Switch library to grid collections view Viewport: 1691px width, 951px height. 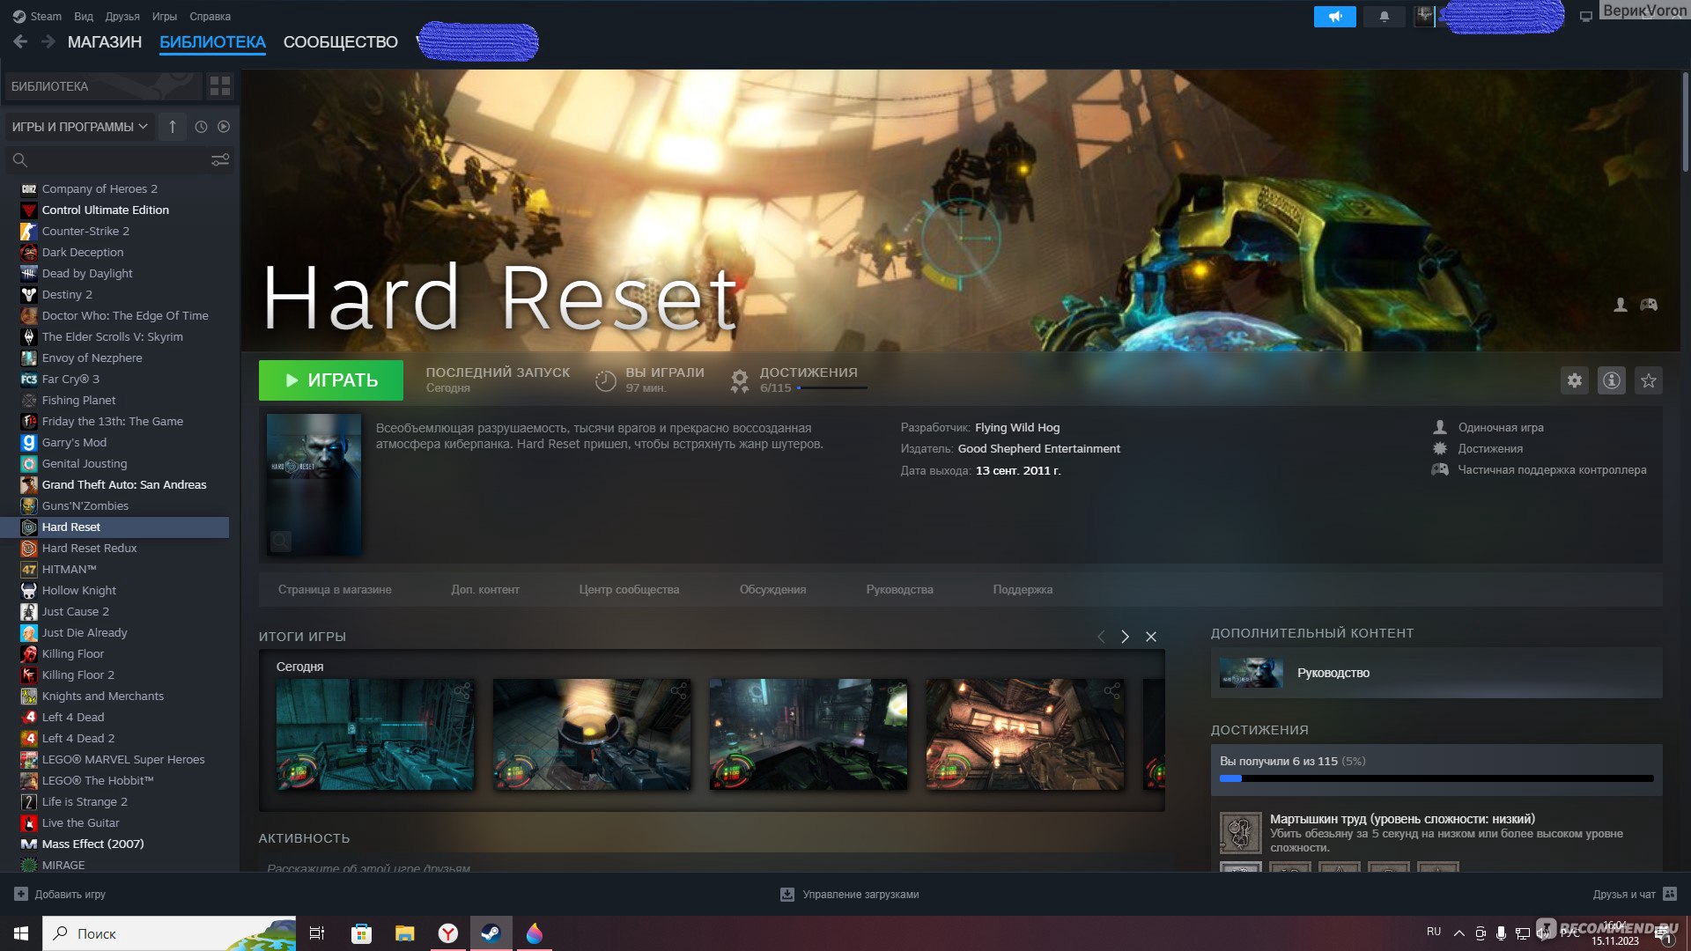pos(219,86)
